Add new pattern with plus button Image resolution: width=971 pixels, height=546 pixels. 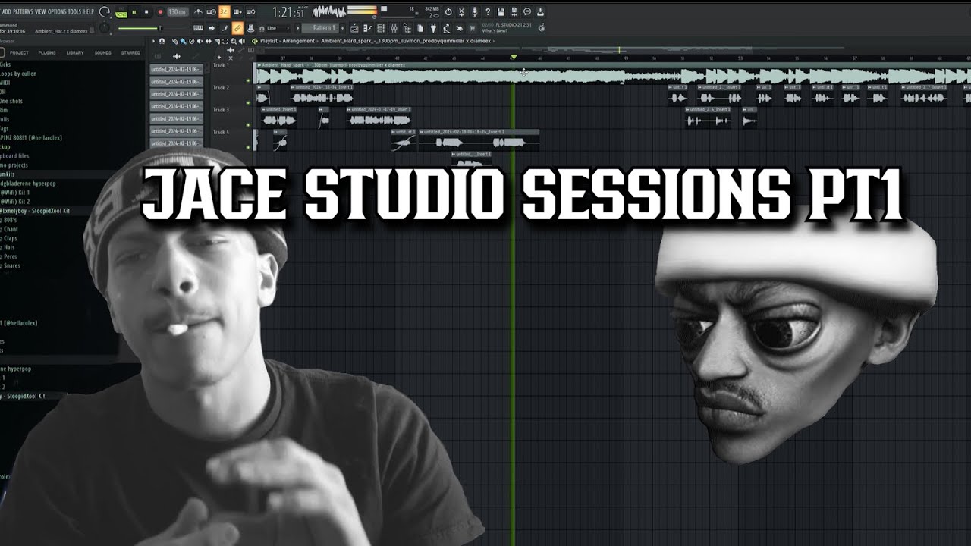(343, 28)
